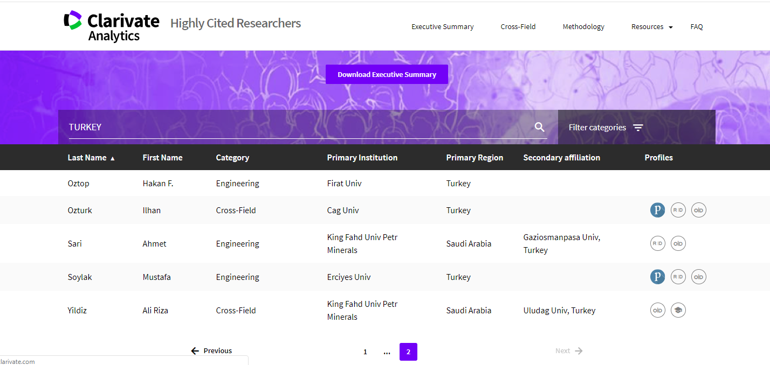770x365 pixels.
Task: Jump to results page 1
Action: pos(365,352)
